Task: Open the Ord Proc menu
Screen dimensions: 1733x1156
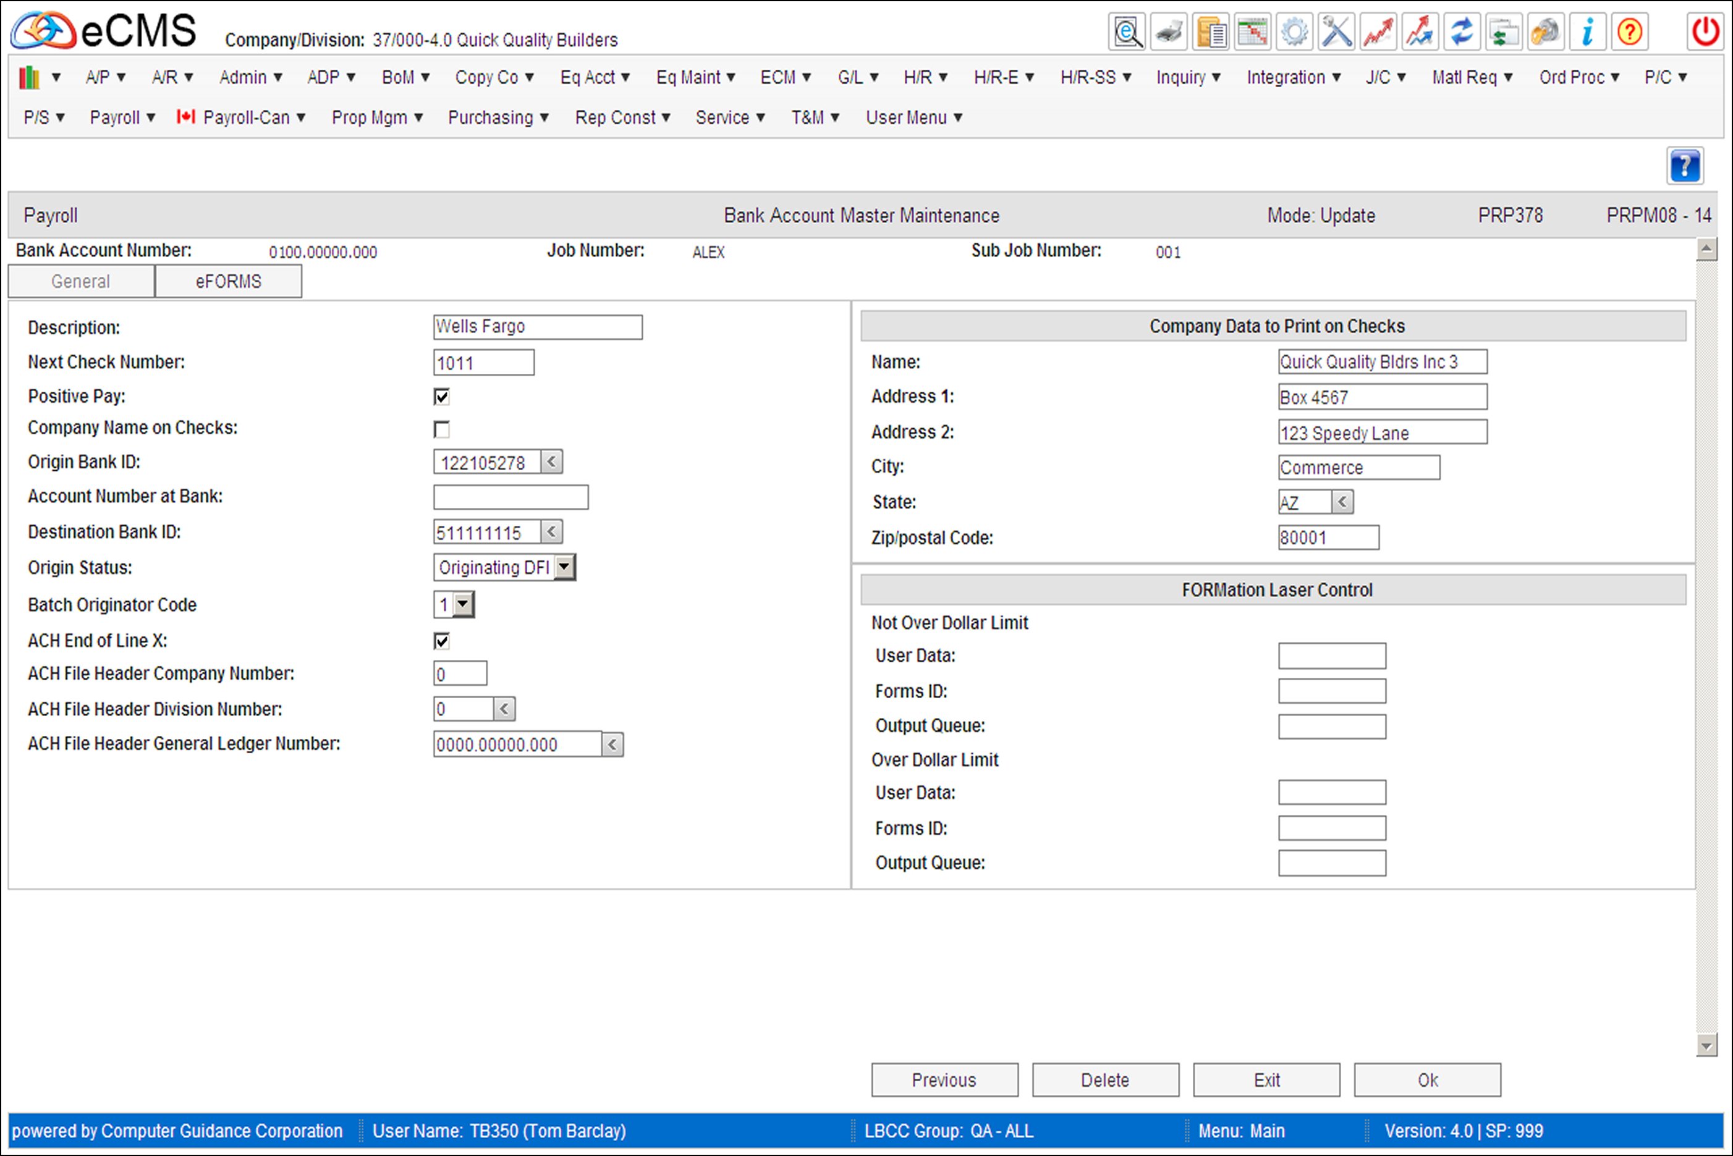Action: pos(1579,77)
